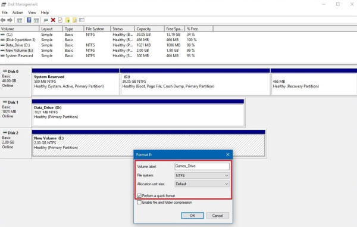Click the Disk 2 label panel
357x227 pixels.
[15, 143]
